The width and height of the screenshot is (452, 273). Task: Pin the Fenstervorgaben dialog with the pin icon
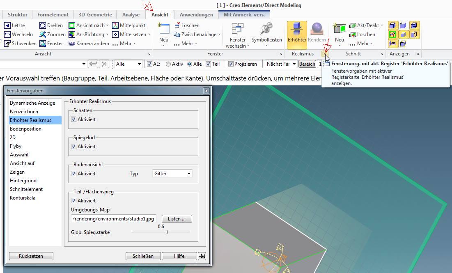coord(202,256)
